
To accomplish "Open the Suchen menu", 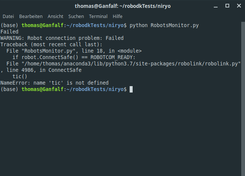I will click(x=76, y=17).
